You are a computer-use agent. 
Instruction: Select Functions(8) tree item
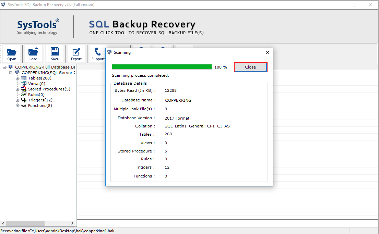[40, 106]
